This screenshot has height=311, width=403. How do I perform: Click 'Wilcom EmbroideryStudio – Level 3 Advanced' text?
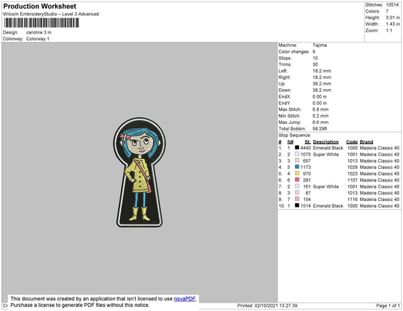click(x=51, y=14)
